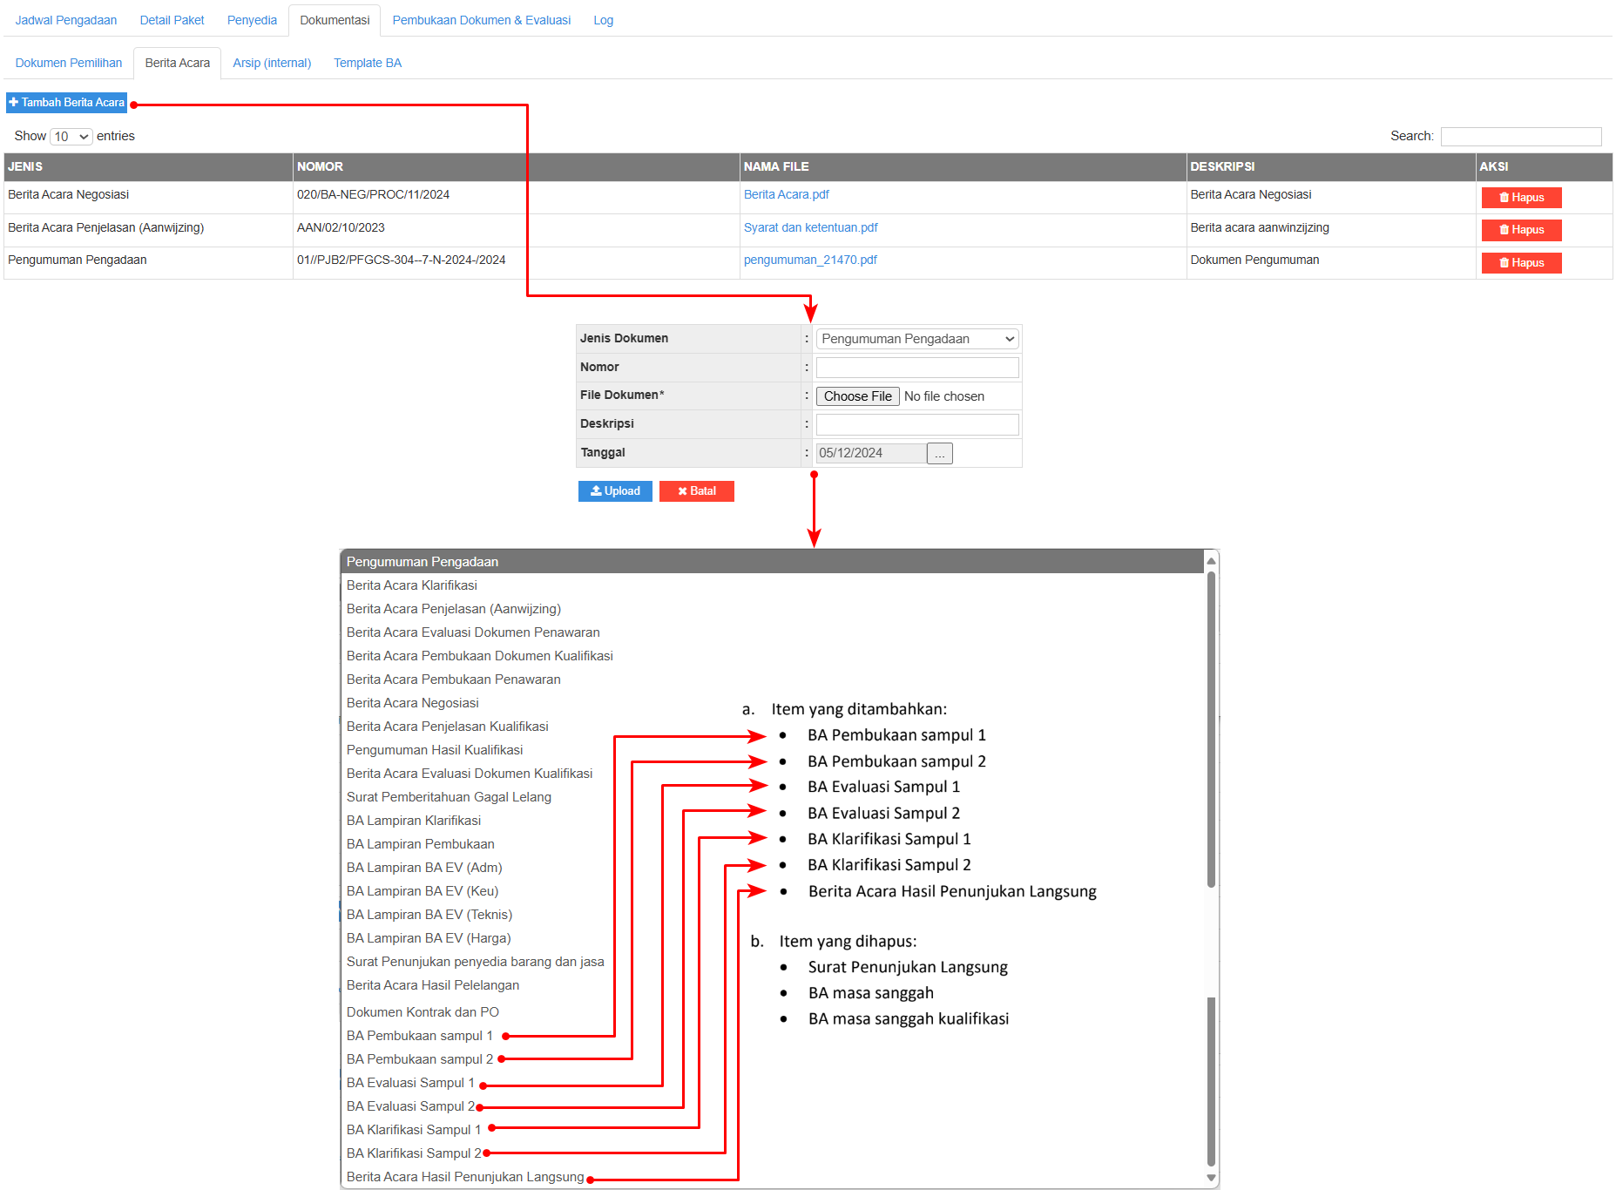Expand the Jenis Dokumen dropdown

tap(917, 339)
